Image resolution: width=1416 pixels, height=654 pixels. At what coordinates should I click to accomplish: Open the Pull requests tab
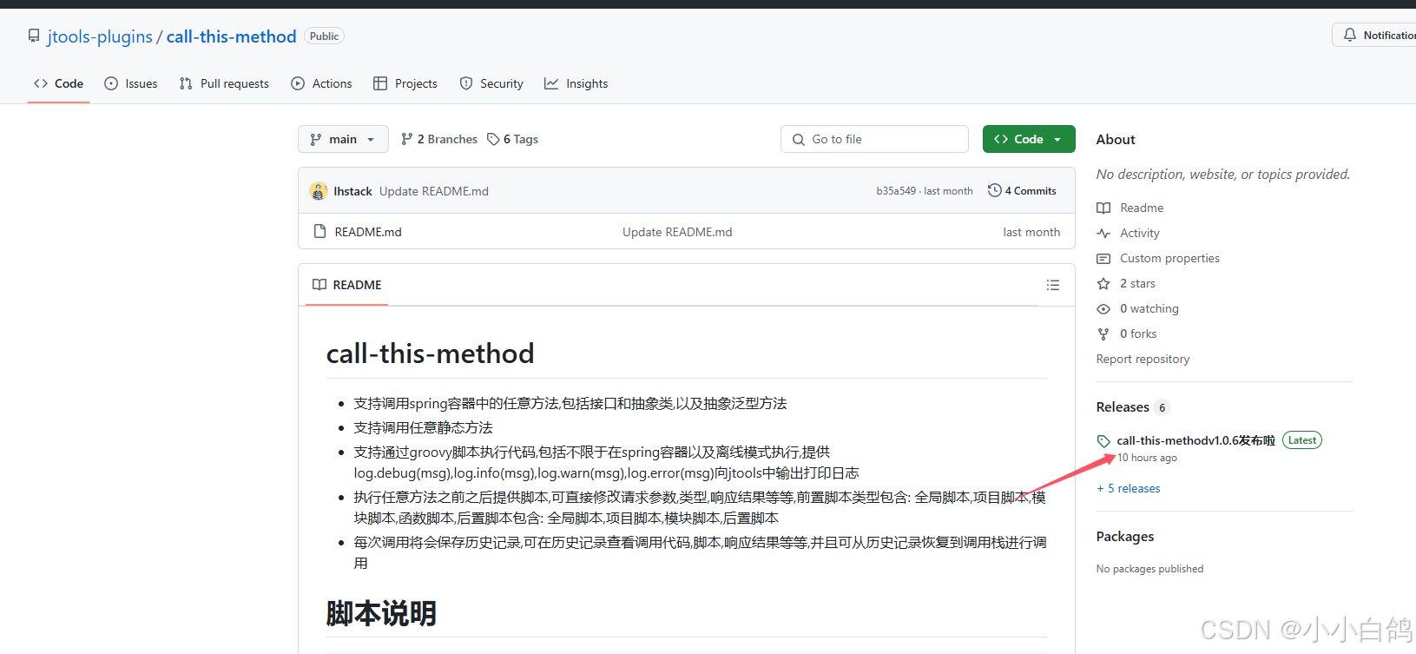click(x=224, y=83)
